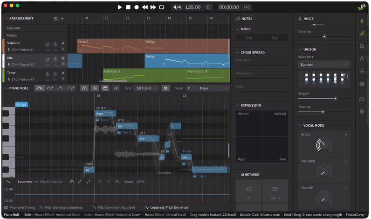Viewport: 371px width, 219px height.
Task: Open the fx effects panel icon
Action: pyautogui.click(x=362, y=58)
